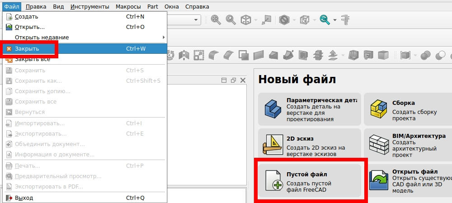Viewport: 452px width, 203px height.
Task: Open the Справка menu
Action: click(197, 6)
